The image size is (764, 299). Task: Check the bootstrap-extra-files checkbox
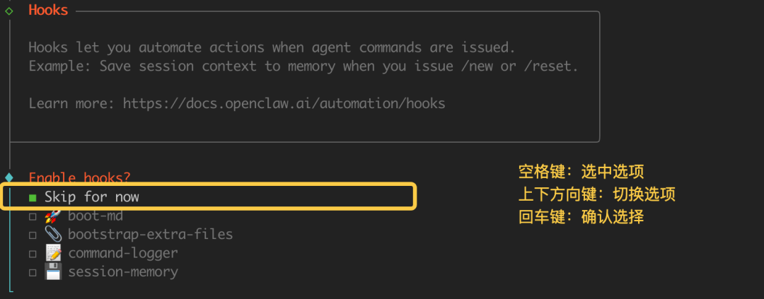coord(33,234)
